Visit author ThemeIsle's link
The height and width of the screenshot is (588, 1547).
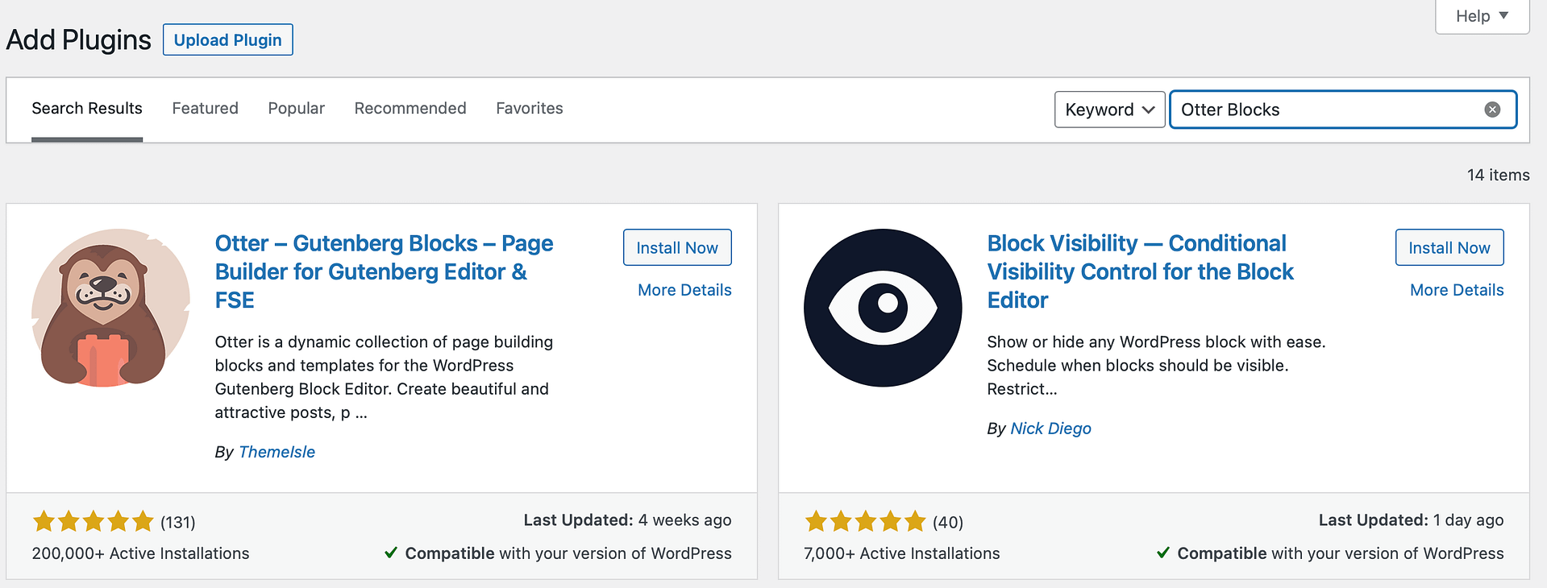277,452
